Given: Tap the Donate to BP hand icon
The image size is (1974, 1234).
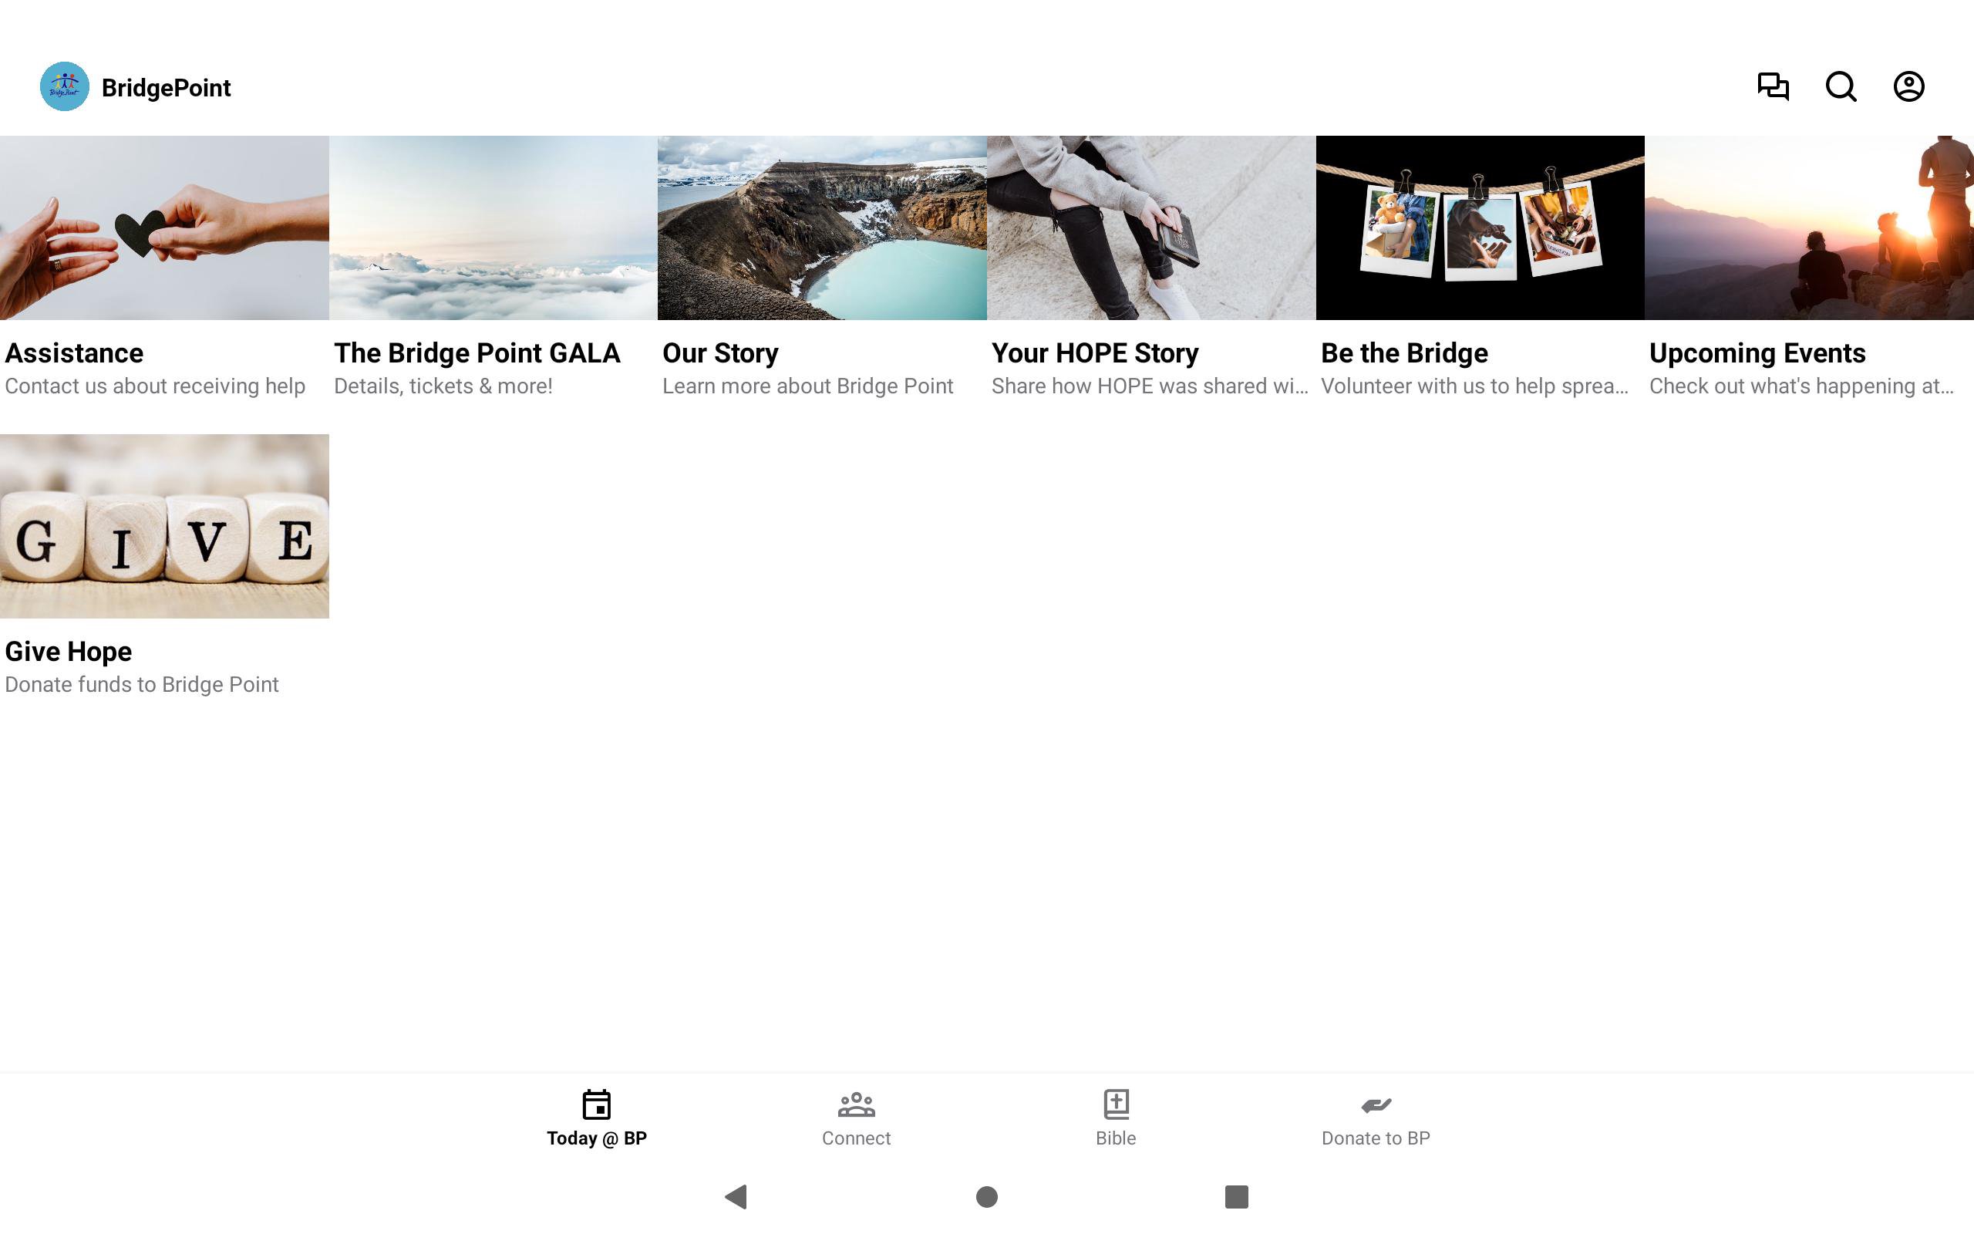Looking at the screenshot, I should click(1376, 1105).
